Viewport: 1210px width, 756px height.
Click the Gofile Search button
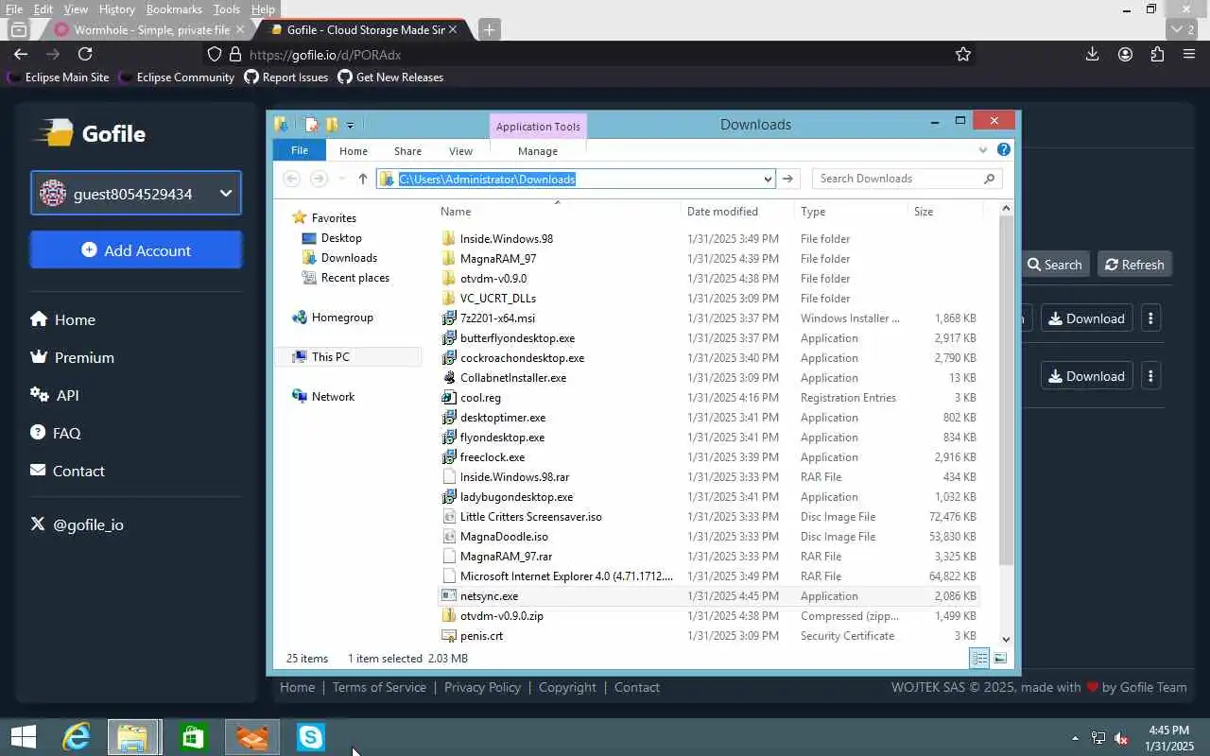(1055, 265)
